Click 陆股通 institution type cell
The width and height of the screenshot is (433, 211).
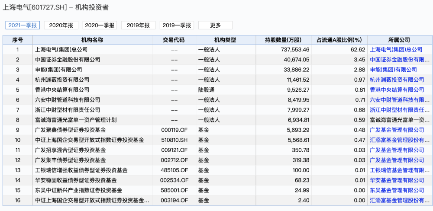[206, 90]
